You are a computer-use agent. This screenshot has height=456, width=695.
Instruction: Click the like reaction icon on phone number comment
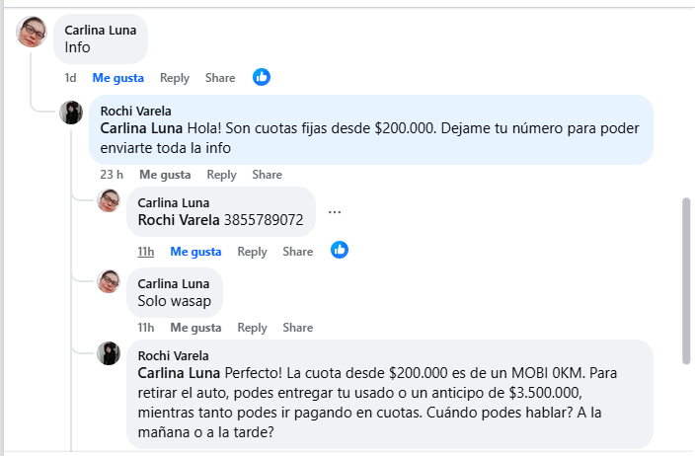[x=340, y=250]
